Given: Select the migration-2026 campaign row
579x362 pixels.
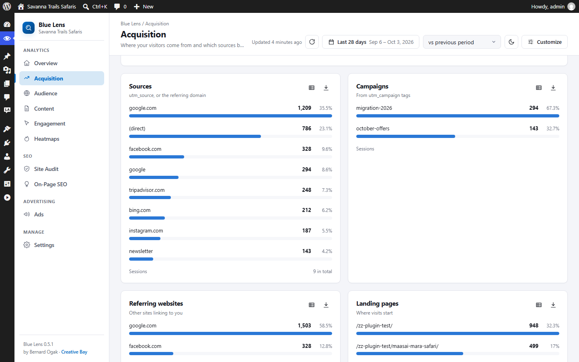Looking at the screenshot, I should pyautogui.click(x=458, y=111).
